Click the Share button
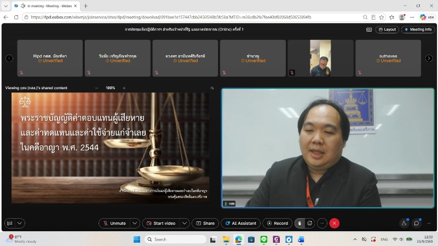The width and height of the screenshot is (438, 246). [x=205, y=223]
